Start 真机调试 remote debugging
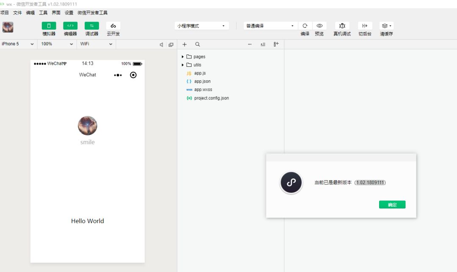 342,26
